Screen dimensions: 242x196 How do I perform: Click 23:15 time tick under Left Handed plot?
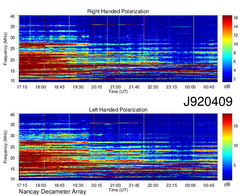tap(172, 185)
